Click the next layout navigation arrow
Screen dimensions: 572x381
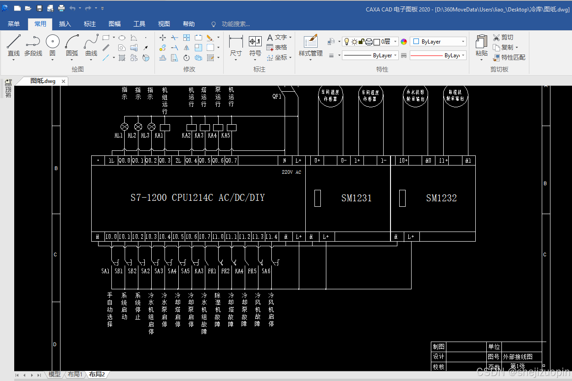point(32,375)
